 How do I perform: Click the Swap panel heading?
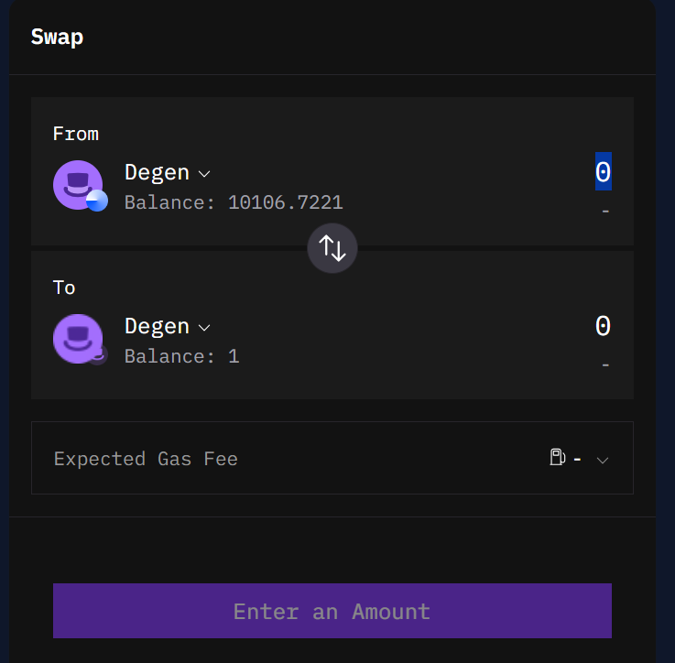[58, 37]
